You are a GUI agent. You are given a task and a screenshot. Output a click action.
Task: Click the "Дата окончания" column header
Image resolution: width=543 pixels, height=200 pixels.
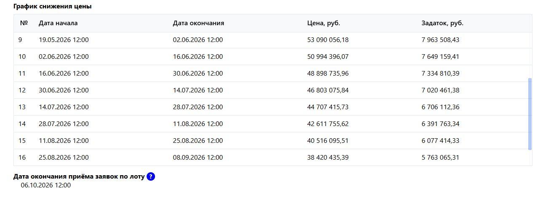[x=198, y=23]
